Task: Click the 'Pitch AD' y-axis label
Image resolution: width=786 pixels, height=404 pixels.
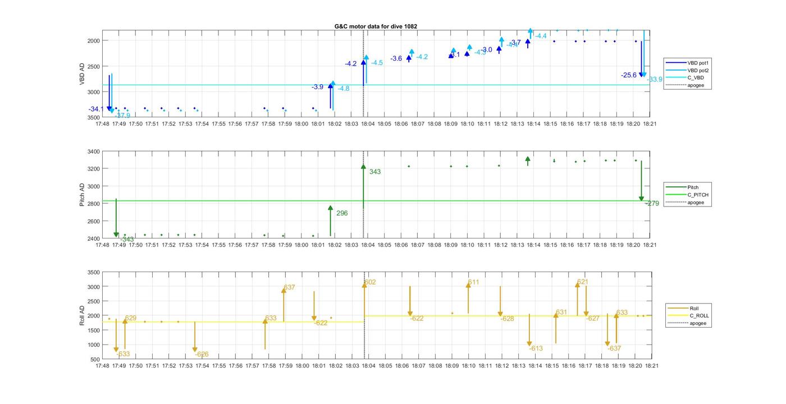Action: point(82,195)
